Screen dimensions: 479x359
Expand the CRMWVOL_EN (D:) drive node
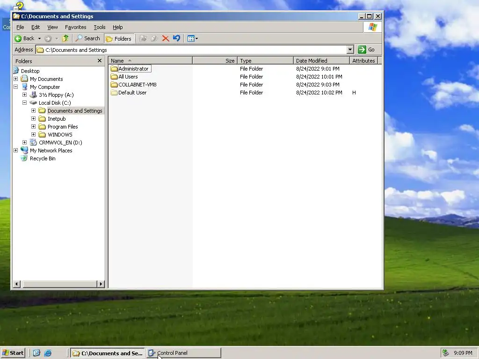point(24,142)
